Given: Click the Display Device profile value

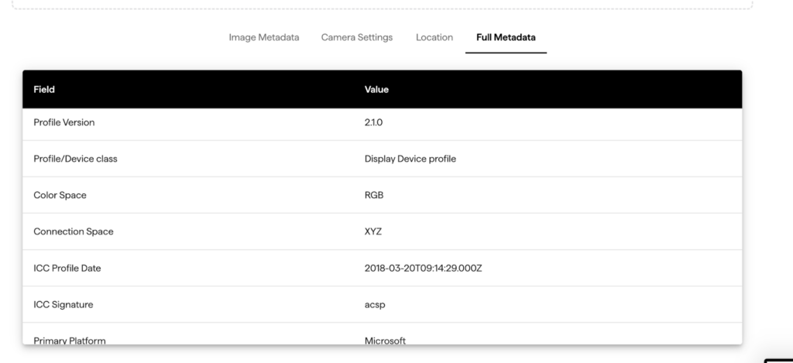Looking at the screenshot, I should 410,159.
